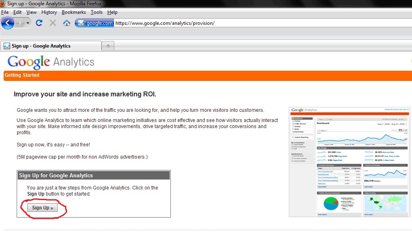Reload the page with the Refresh icon
Image resolution: width=412 pixels, height=233 pixels.
tap(39, 23)
